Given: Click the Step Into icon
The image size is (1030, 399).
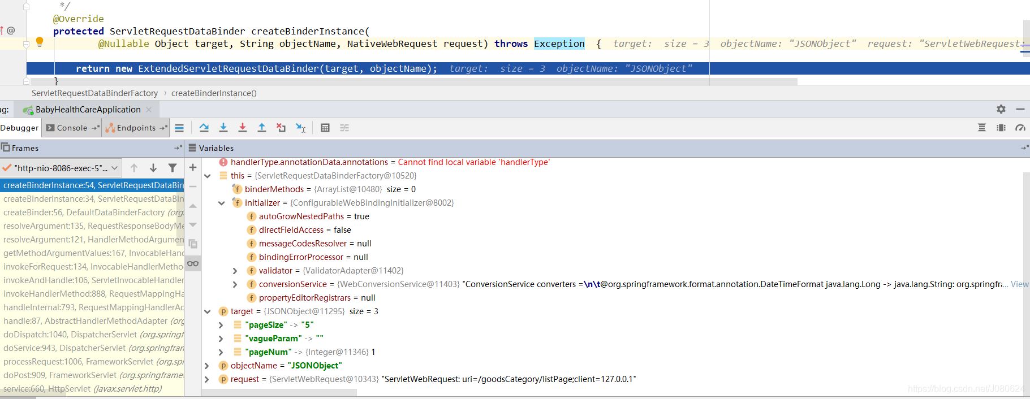Looking at the screenshot, I should [x=223, y=128].
